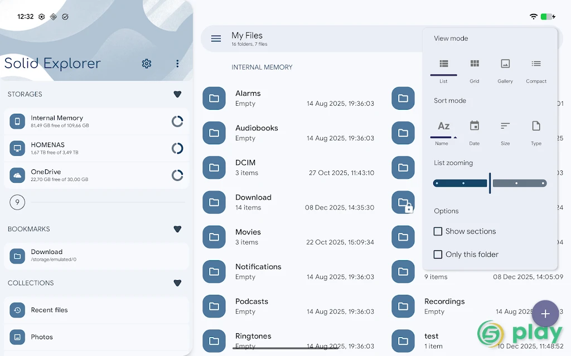Sort files by Name
This screenshot has width=571, height=356.
click(x=443, y=133)
